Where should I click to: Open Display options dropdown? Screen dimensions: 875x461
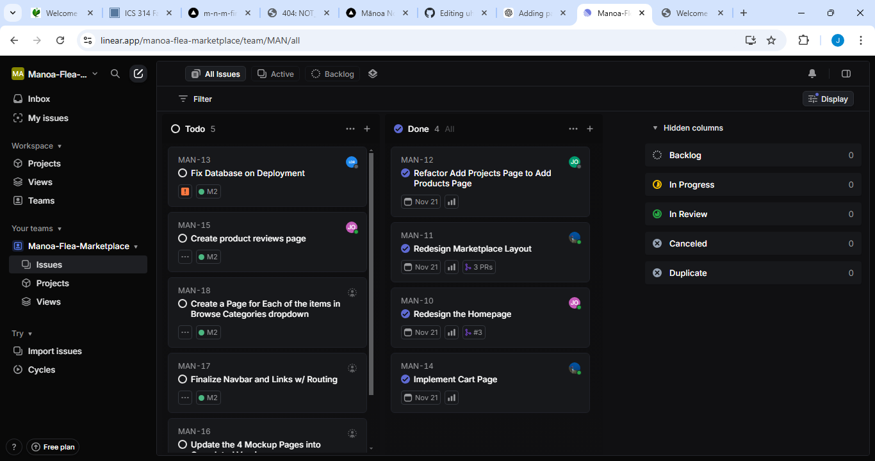coord(828,99)
